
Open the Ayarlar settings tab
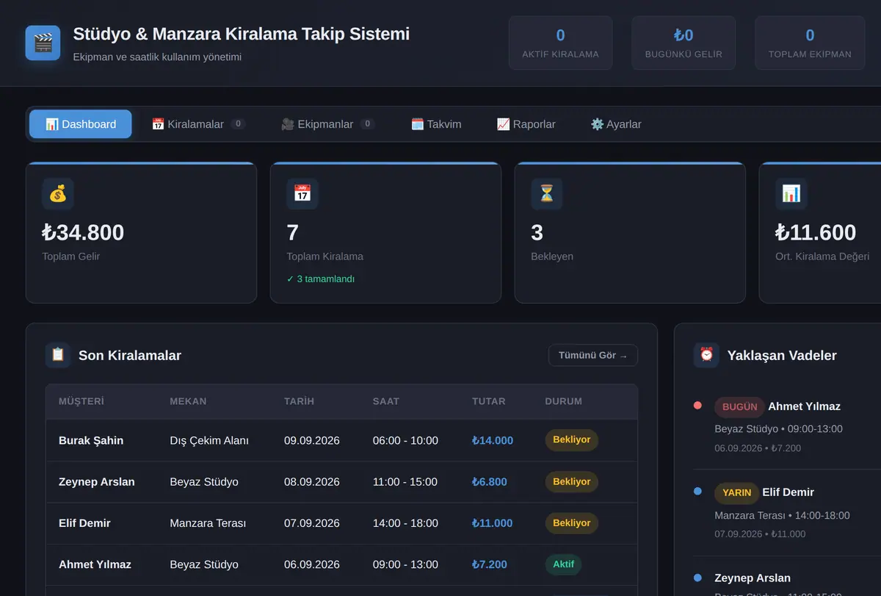(x=616, y=124)
